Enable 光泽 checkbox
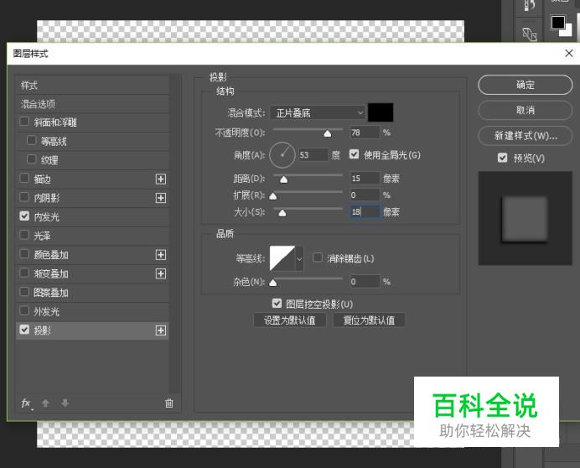Viewport: 580px width, 468px height. tap(24, 235)
